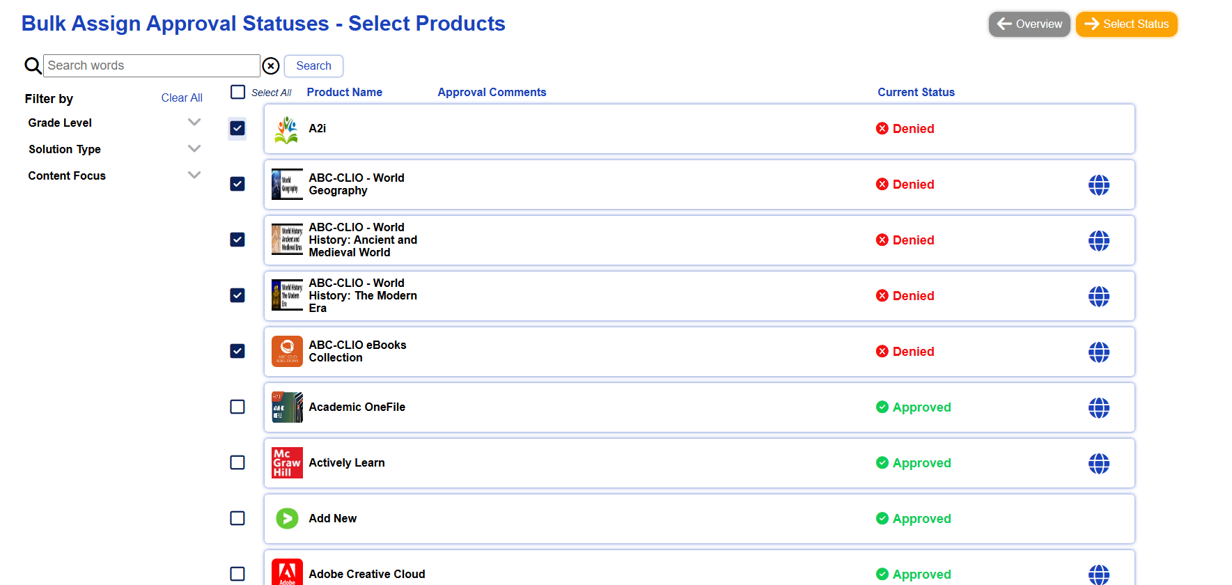Open the globe icon for World History: Ancient and Medieval
This screenshot has width=1232, height=585.
[x=1099, y=240]
